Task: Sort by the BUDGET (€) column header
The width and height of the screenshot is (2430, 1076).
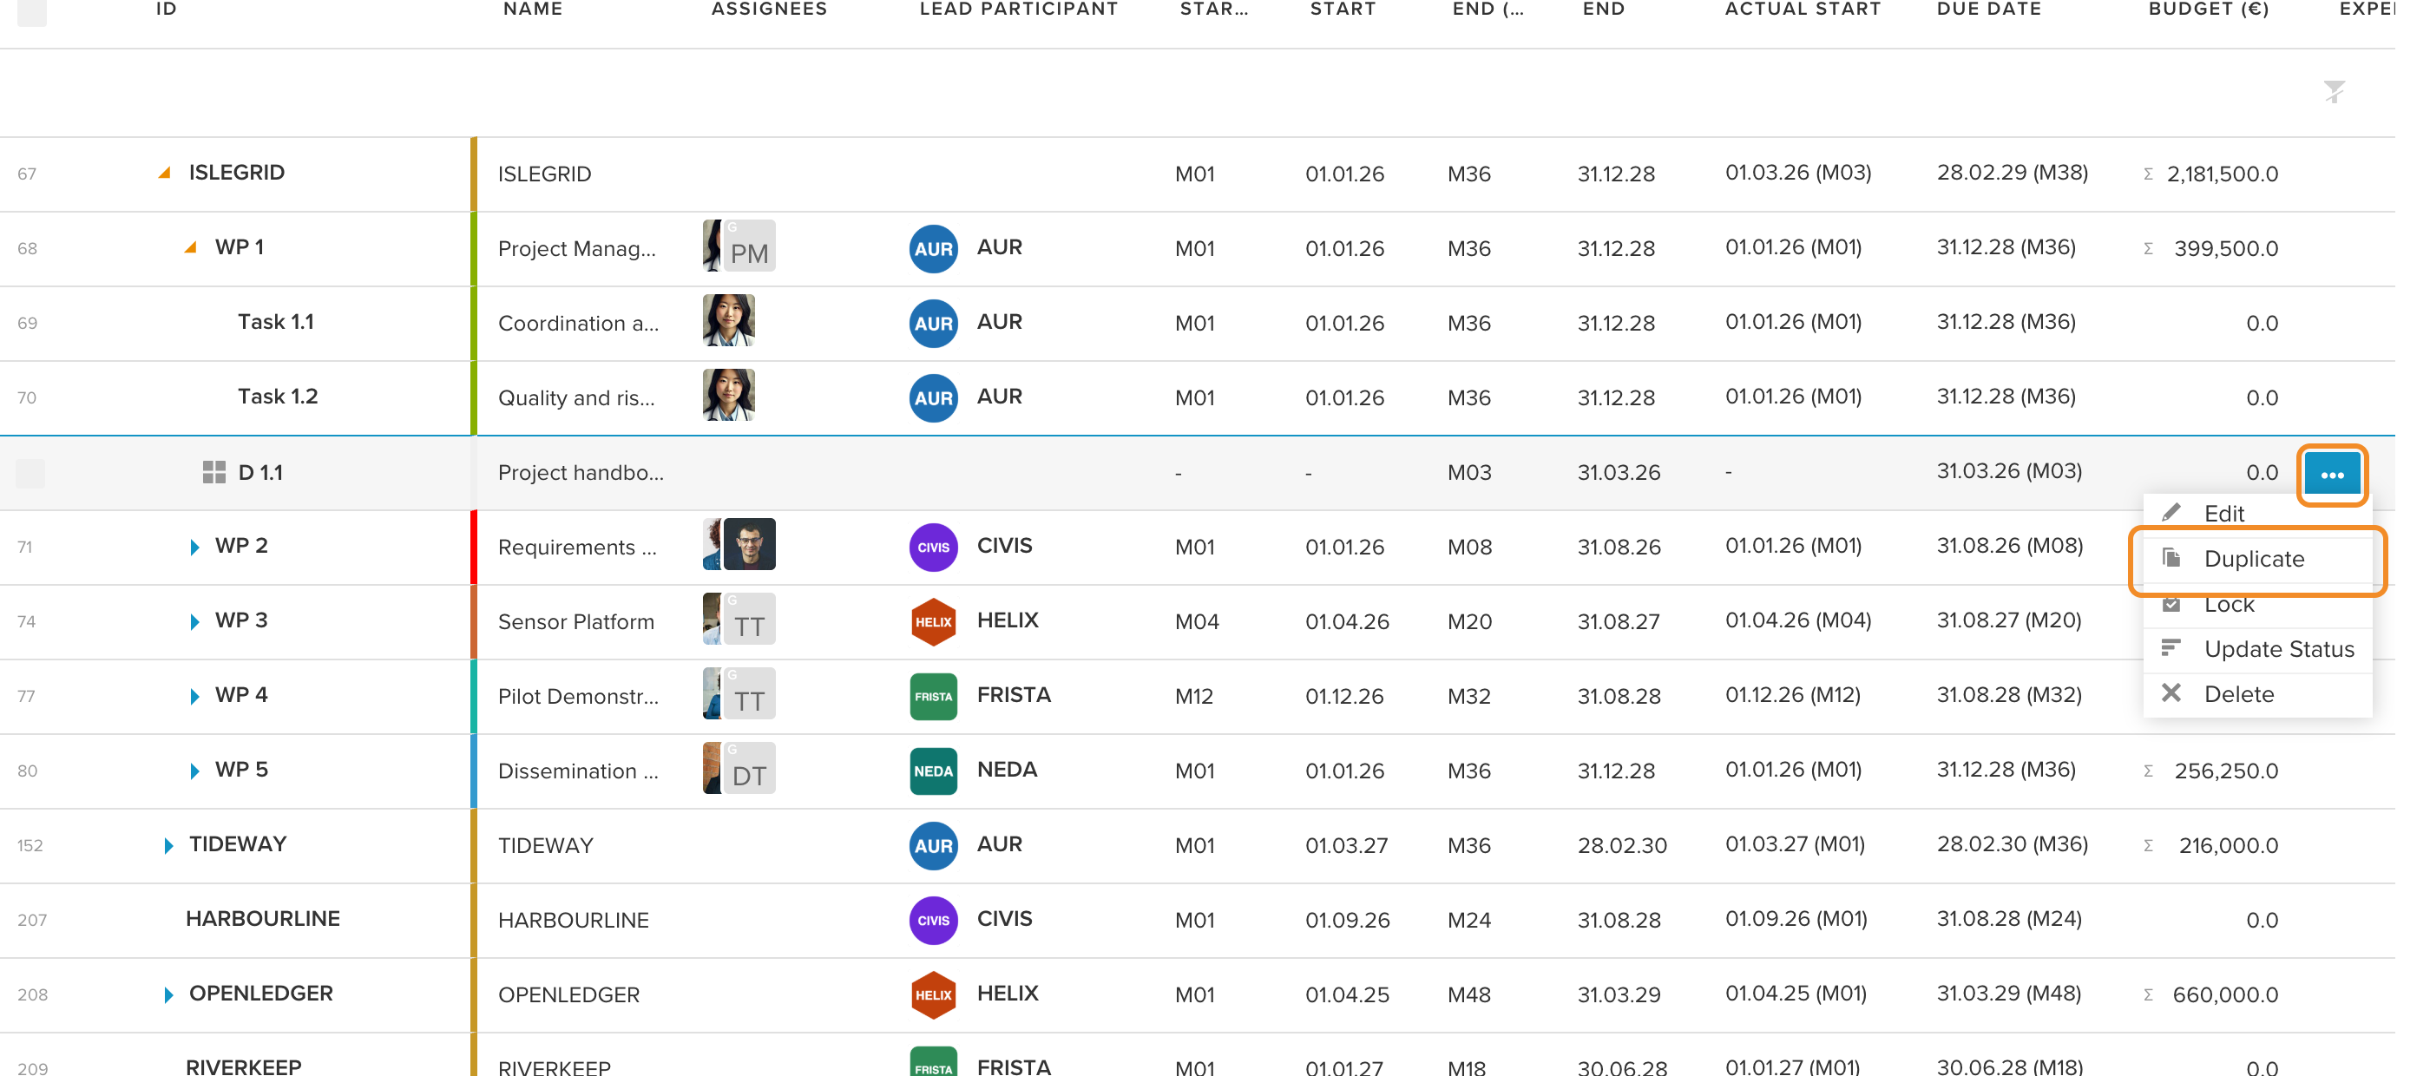Action: pos(2209,10)
